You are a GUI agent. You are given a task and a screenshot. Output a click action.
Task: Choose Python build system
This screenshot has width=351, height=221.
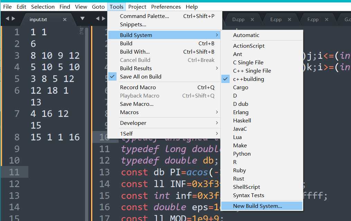tap(262, 154)
